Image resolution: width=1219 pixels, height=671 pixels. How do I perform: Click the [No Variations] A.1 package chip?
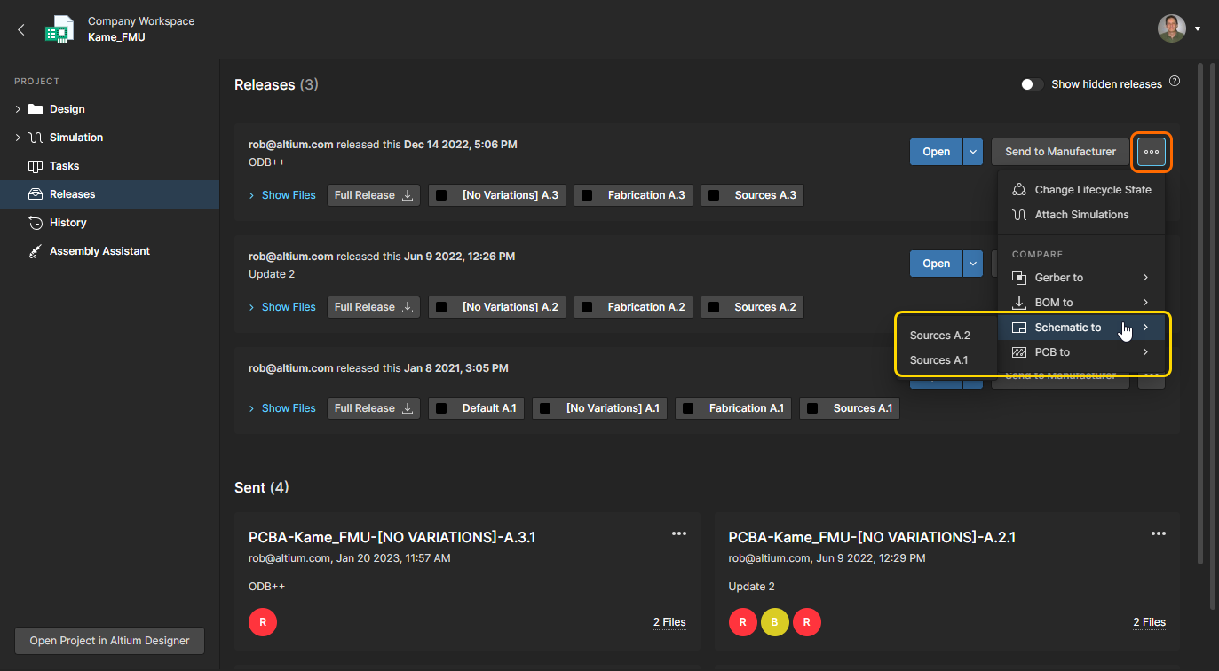600,408
